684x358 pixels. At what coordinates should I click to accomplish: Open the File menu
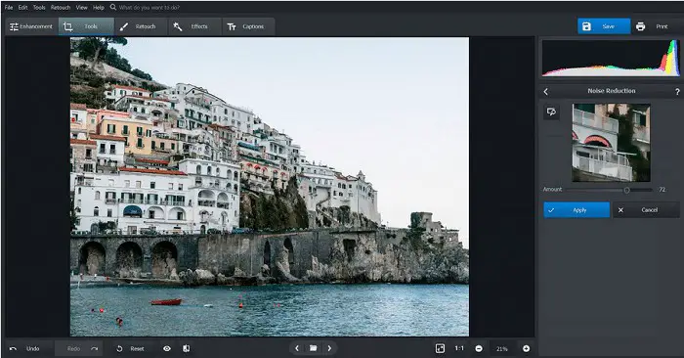coord(9,8)
